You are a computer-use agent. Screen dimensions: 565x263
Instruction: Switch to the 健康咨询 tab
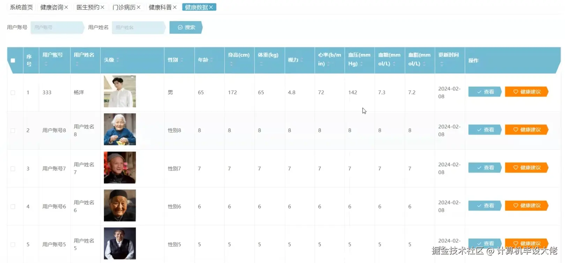pos(52,7)
